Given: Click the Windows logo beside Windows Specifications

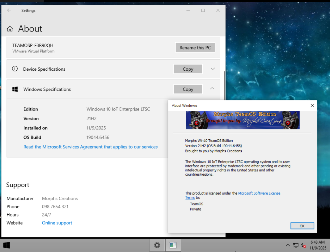Looking at the screenshot, I should coord(15,89).
